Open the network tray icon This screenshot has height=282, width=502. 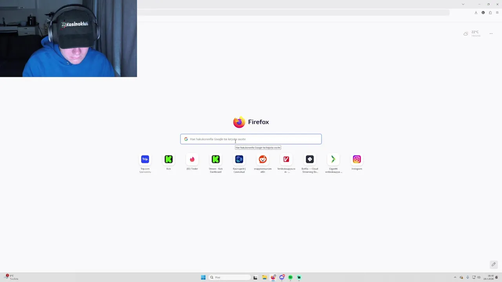point(474,277)
